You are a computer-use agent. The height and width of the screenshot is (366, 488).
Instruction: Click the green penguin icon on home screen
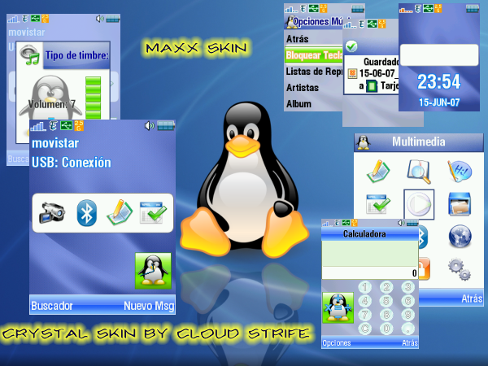point(153,271)
